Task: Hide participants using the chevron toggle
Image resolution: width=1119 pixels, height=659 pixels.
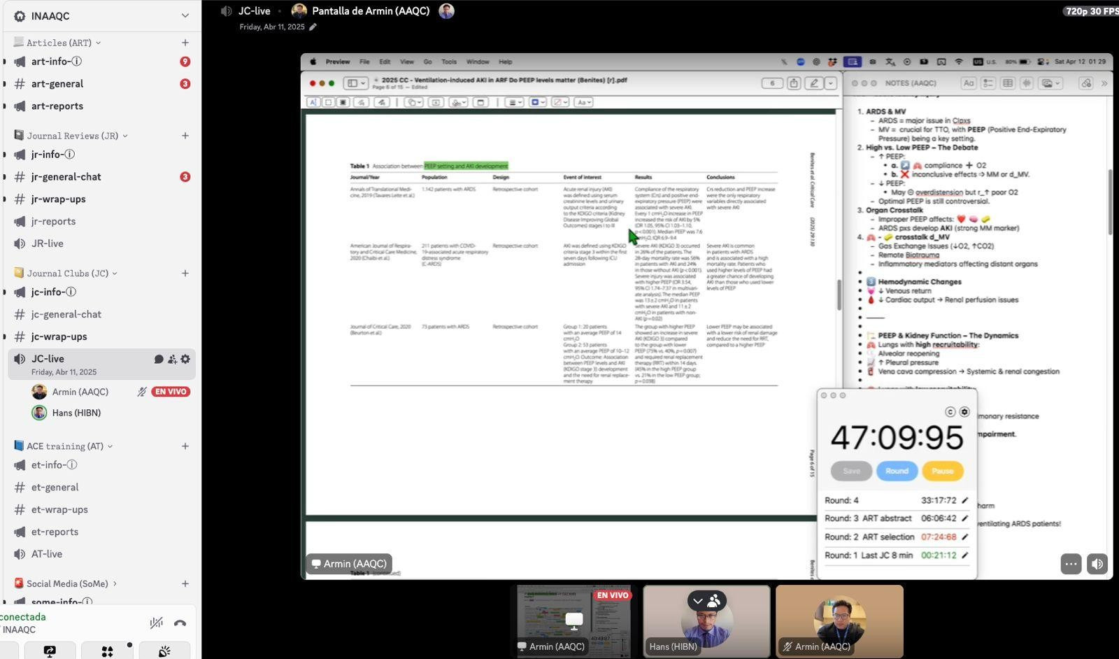Action: [697, 601]
